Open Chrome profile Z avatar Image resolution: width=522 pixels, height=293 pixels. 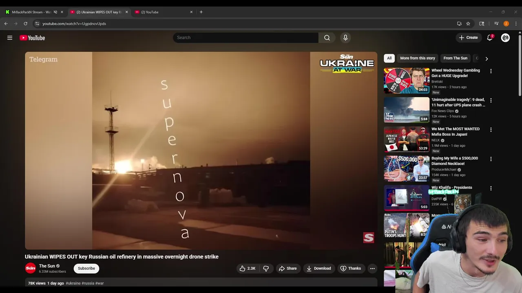coord(506,24)
